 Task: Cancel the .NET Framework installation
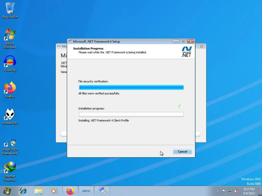182,151
